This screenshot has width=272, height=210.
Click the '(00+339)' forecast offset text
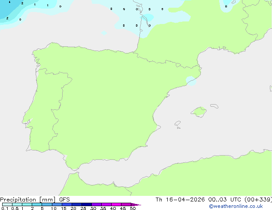(x=258, y=200)
